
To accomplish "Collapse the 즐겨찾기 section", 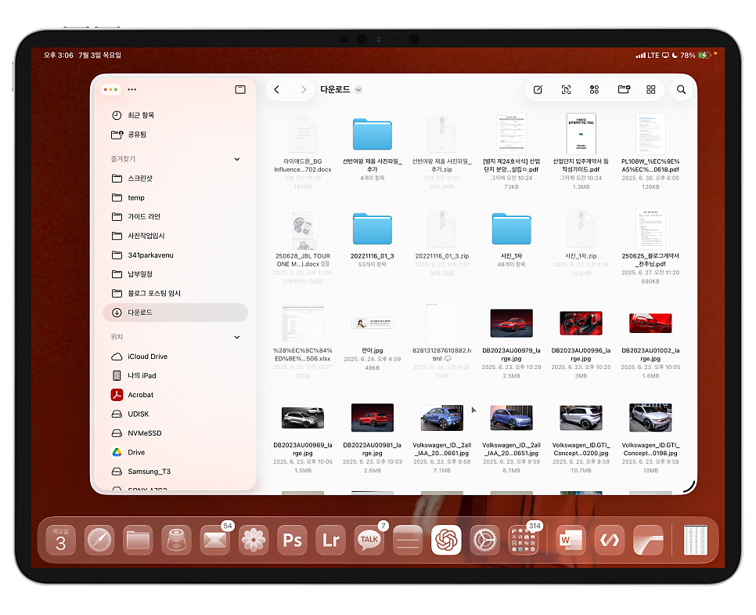I will (x=236, y=159).
